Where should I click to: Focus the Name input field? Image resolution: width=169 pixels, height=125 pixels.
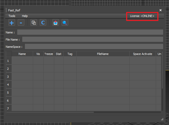pos(90,32)
